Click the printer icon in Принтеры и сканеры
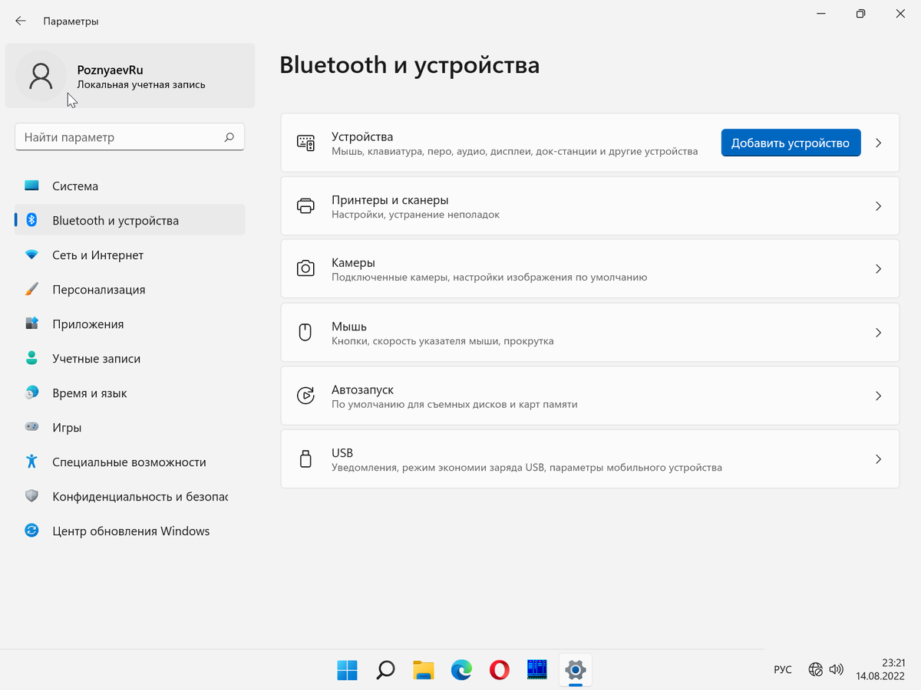Image resolution: width=921 pixels, height=690 pixels. point(305,205)
